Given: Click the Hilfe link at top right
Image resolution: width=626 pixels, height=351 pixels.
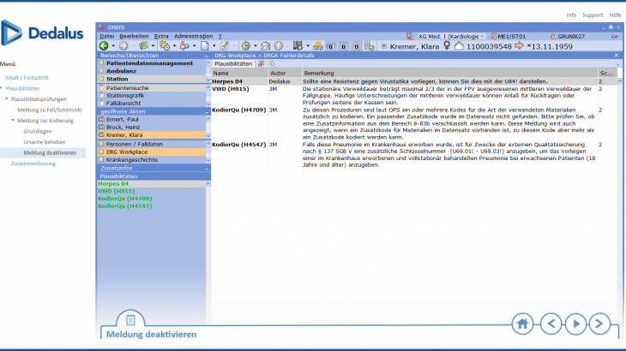Looking at the screenshot, I should (x=615, y=15).
